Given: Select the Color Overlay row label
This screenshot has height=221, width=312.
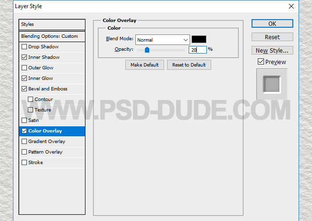Looking at the screenshot, I should pyautogui.click(x=45, y=131).
